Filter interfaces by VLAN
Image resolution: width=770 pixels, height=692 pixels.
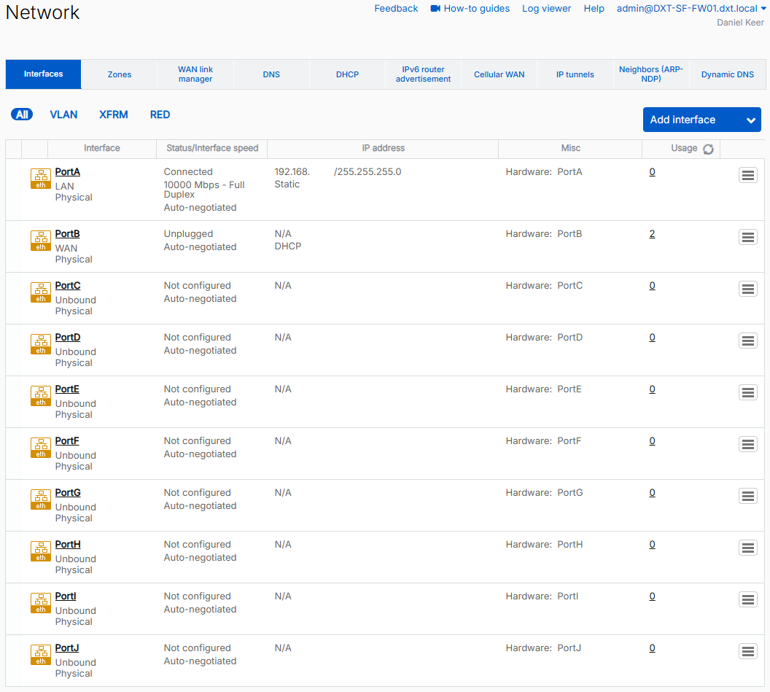click(x=63, y=114)
